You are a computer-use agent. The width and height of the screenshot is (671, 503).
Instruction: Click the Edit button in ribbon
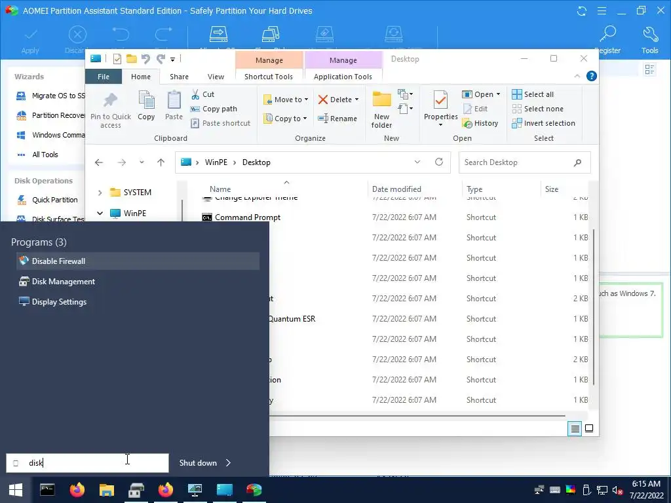[x=475, y=109]
